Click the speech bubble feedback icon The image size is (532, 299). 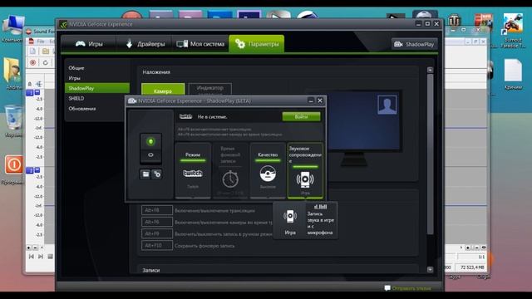pyautogui.click(x=387, y=288)
